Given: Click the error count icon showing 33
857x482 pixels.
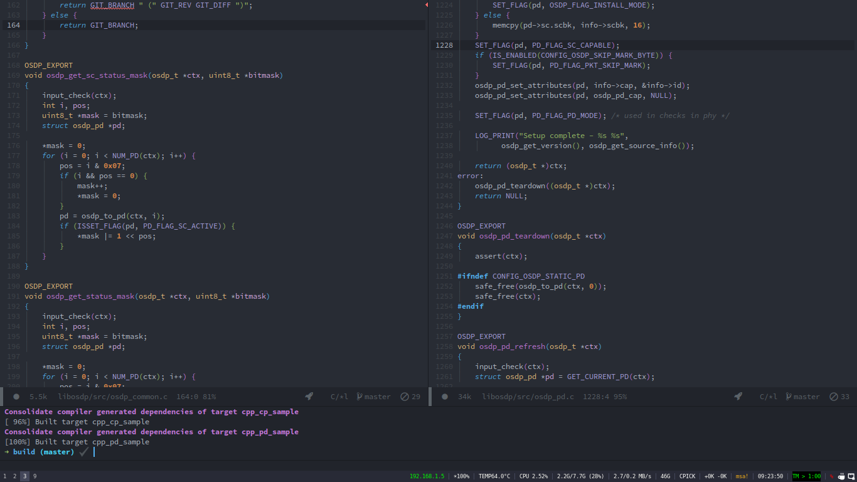Looking at the screenshot, I should click(x=834, y=397).
